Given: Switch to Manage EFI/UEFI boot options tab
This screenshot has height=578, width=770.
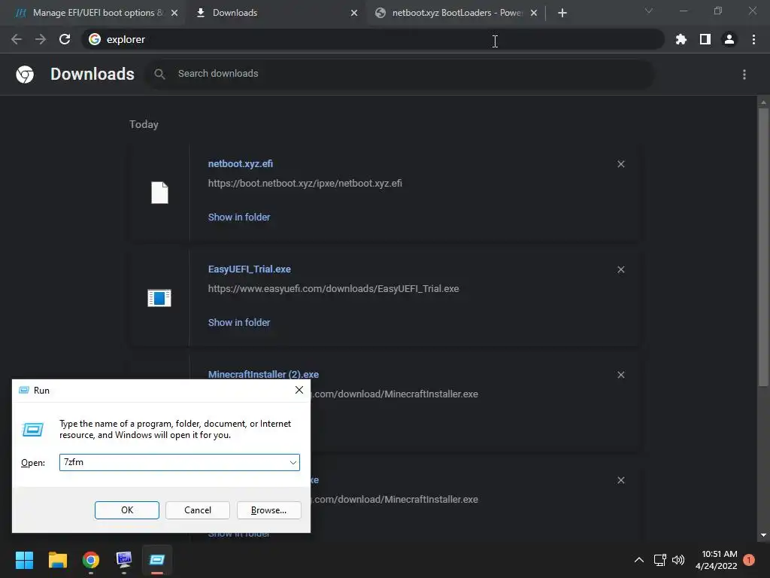Looking at the screenshot, I should [93, 13].
